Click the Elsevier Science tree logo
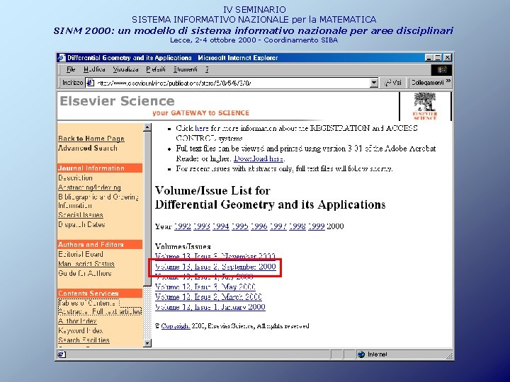 coord(425,106)
